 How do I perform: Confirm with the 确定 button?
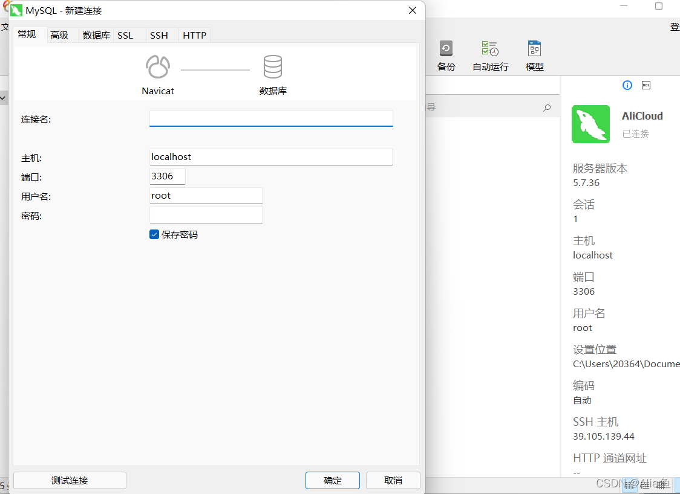click(x=333, y=481)
